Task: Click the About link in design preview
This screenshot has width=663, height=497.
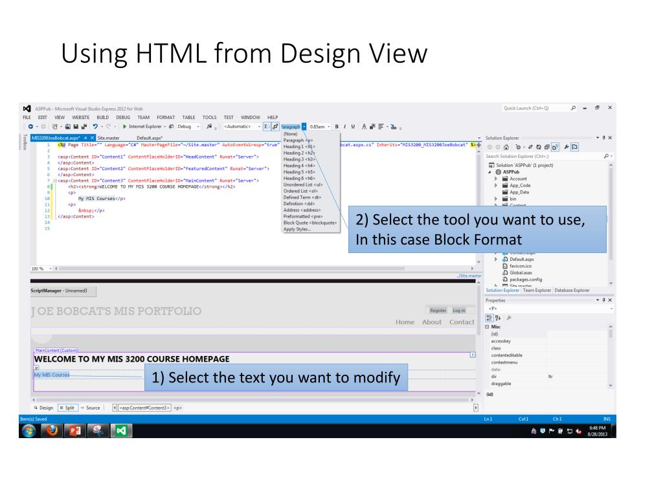Action: tap(432, 322)
